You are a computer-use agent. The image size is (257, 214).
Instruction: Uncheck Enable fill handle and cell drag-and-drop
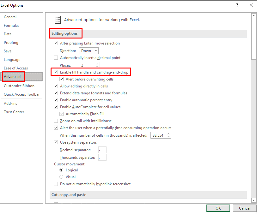56,72
